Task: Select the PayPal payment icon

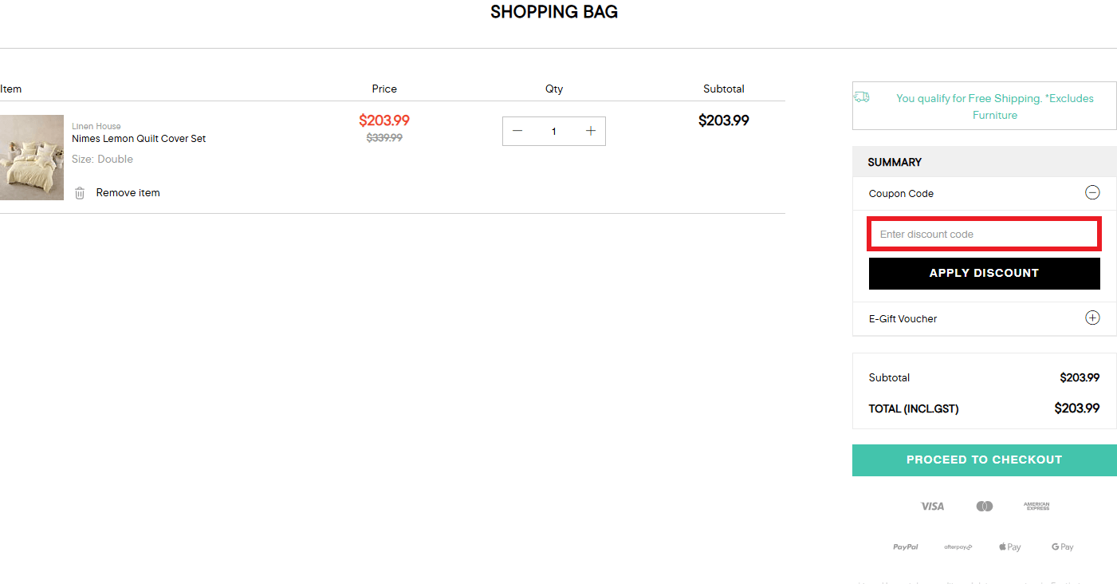Action: pyautogui.click(x=906, y=547)
